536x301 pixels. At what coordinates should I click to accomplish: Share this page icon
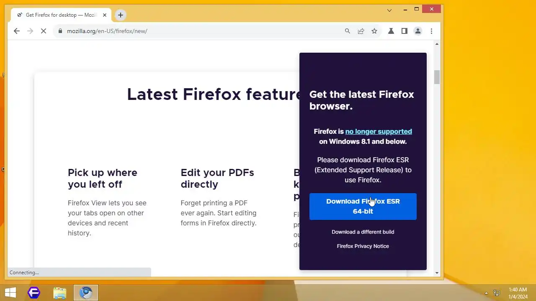tap(361, 31)
